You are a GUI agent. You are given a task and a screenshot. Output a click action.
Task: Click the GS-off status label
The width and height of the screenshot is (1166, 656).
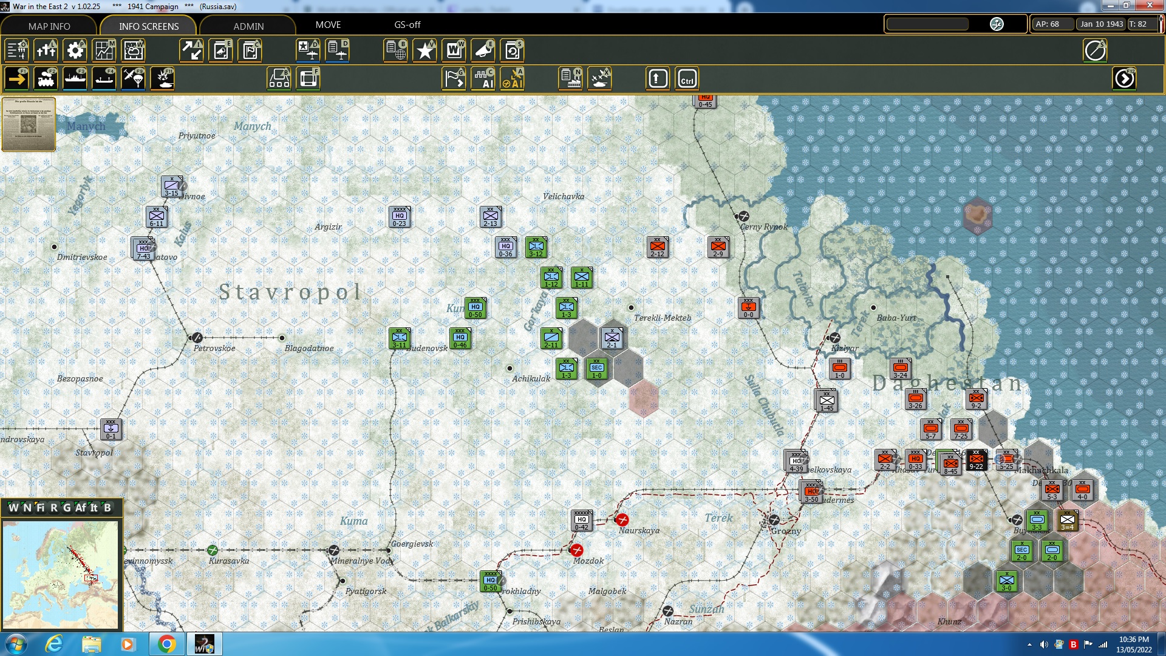407,25
